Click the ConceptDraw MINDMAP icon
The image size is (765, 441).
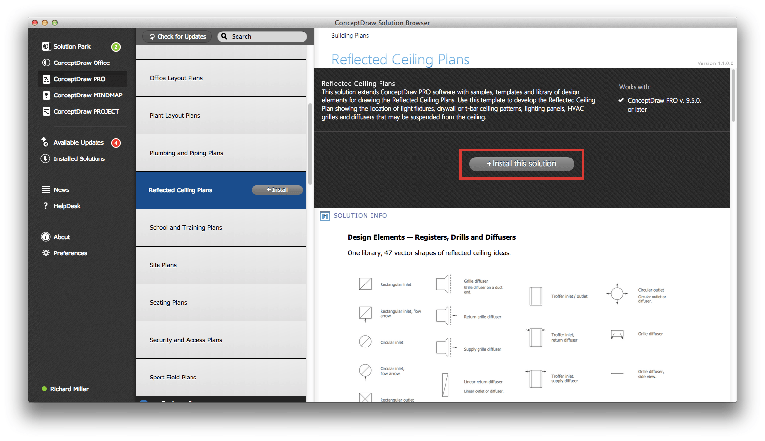pyautogui.click(x=46, y=95)
